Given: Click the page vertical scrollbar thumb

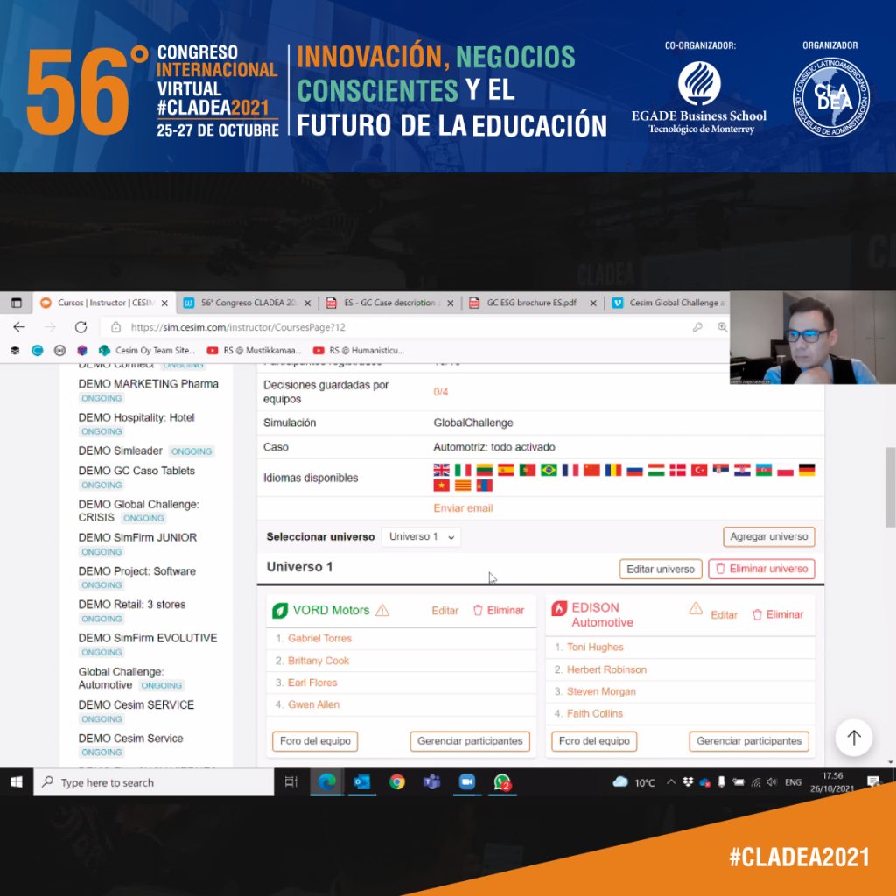Looking at the screenshot, I should (890, 487).
